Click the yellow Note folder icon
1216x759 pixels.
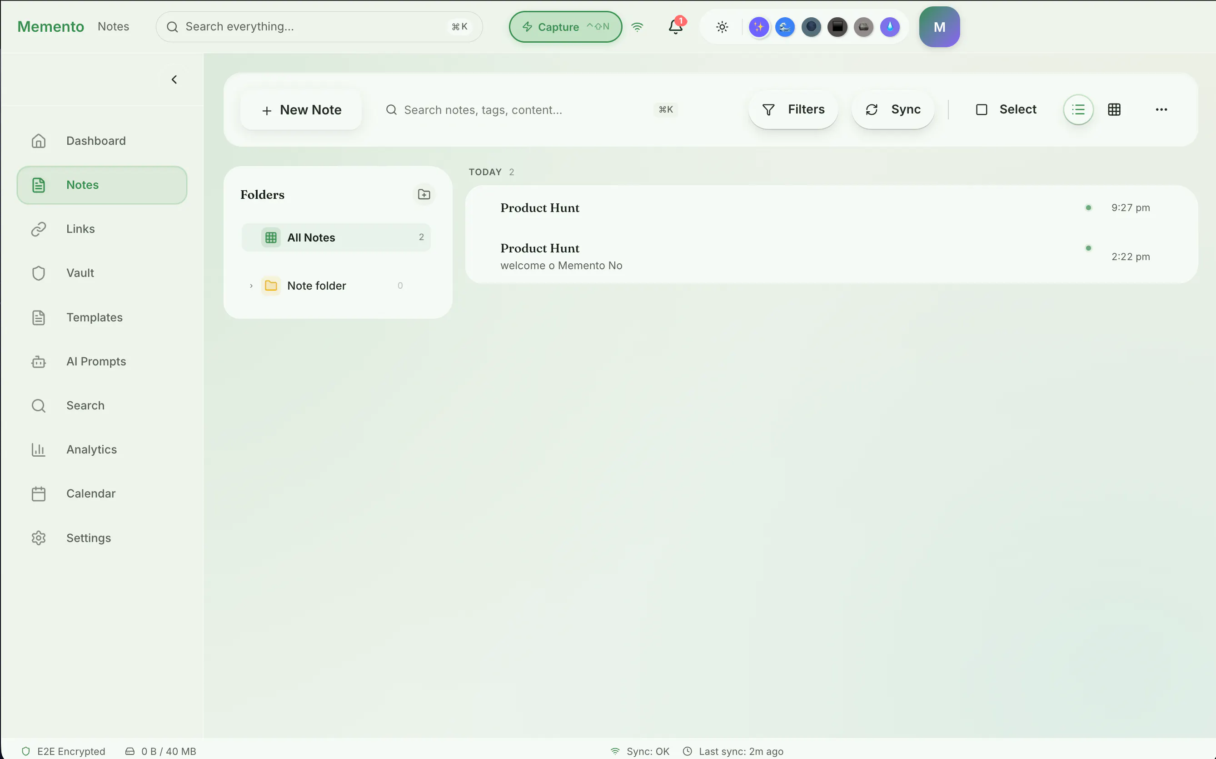271,286
